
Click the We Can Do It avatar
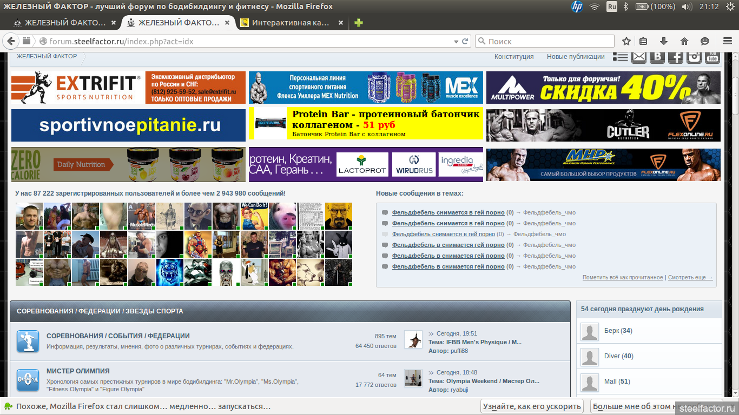(254, 216)
